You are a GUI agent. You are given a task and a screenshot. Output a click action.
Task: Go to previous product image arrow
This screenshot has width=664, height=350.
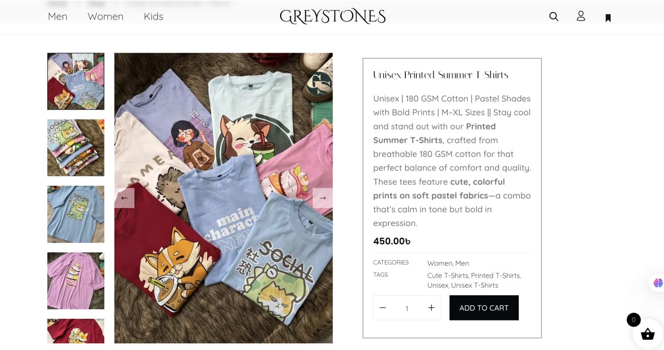pyautogui.click(x=124, y=198)
